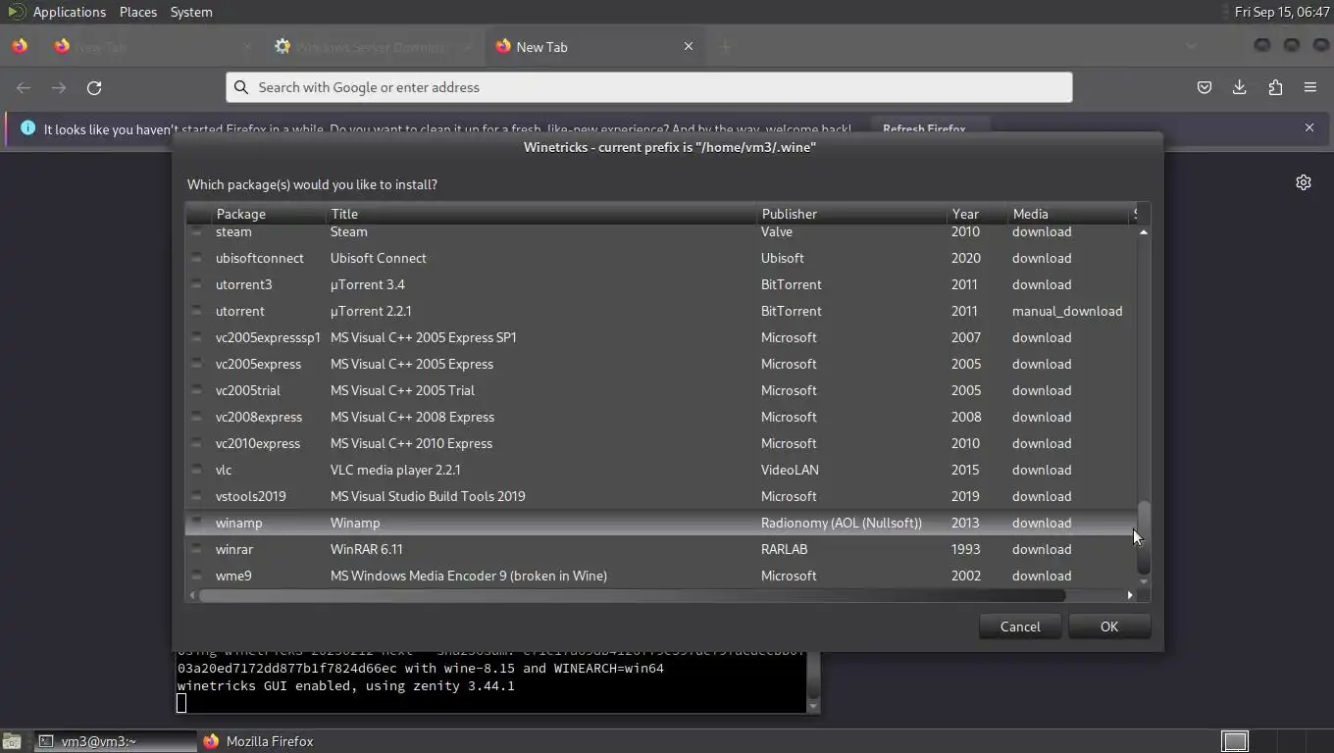Click the horizontal scroll left arrow
The width and height of the screenshot is (1334, 753).
point(192,595)
